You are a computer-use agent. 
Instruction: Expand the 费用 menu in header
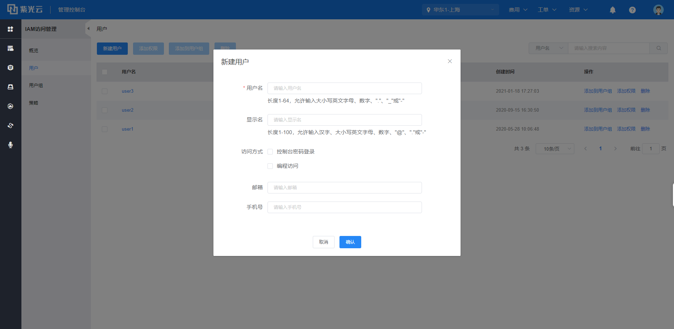[x=518, y=10]
